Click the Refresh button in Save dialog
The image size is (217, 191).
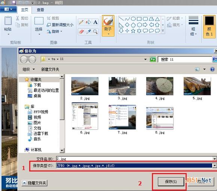tap(153, 60)
